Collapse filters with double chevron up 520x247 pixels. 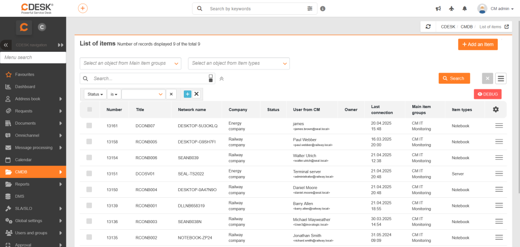tap(221, 79)
